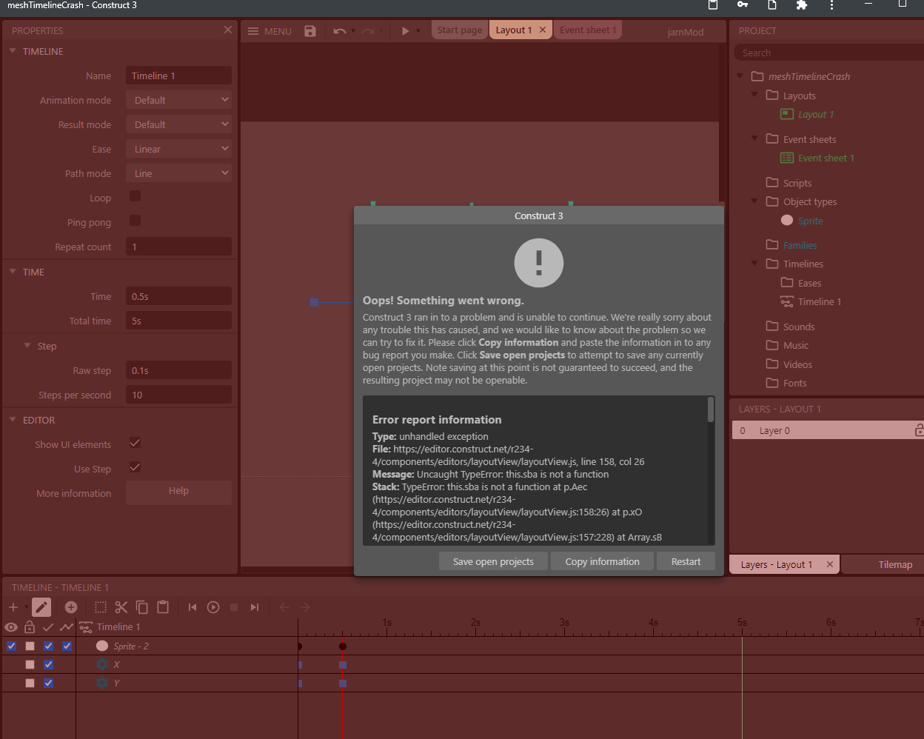Open the Result mode dropdown
The image size is (924, 739).
tap(178, 124)
